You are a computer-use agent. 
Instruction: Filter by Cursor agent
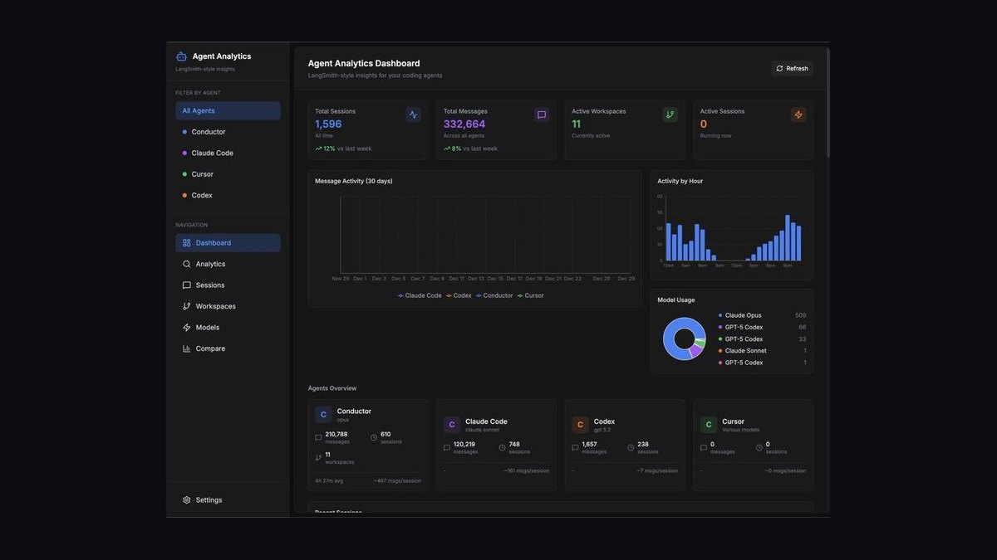[228, 174]
